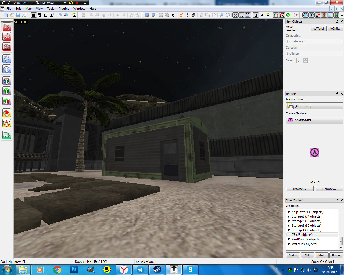Open the Tools menu
Screen dimensions: 344x275
tap(51, 9)
